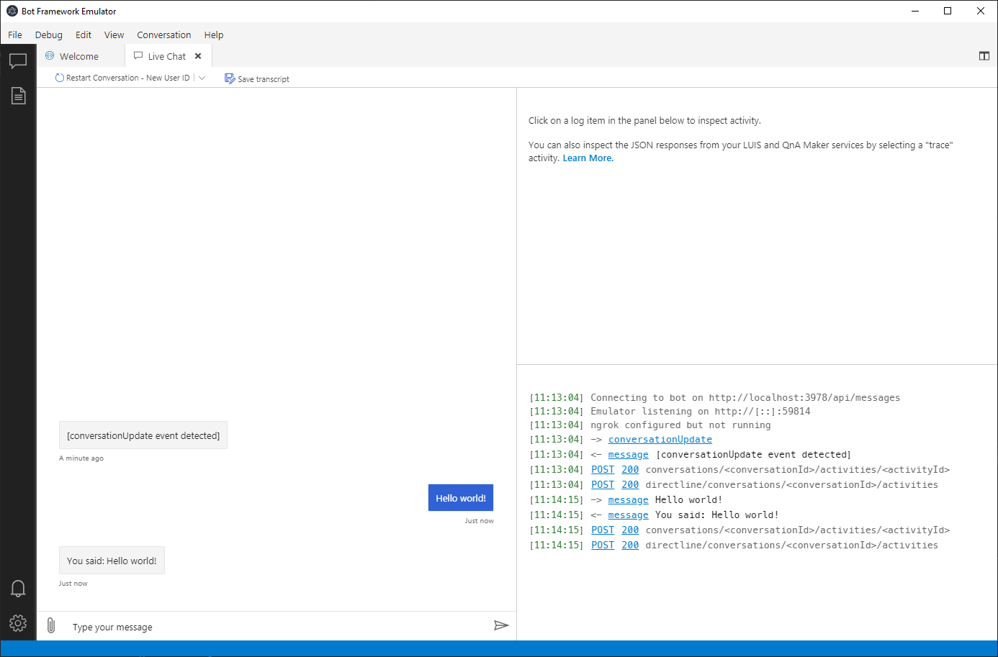Image resolution: width=998 pixels, height=657 pixels.
Task: Click the Bot Framework Emulator title bar icon
Action: (12, 11)
